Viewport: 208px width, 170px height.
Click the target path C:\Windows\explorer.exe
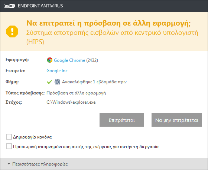coord(71,102)
